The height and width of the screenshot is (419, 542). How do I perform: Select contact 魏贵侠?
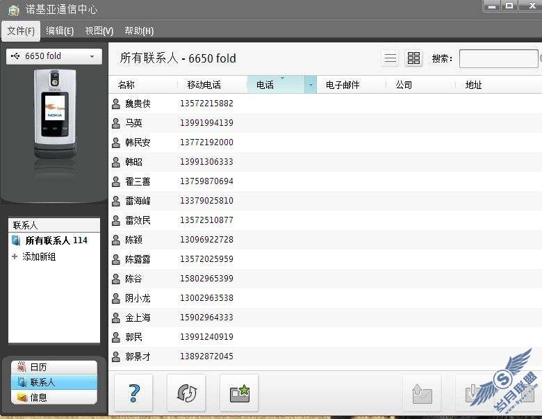[x=138, y=104]
